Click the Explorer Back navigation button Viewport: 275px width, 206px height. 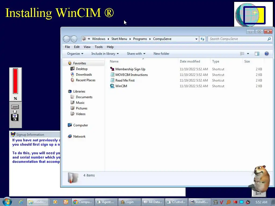(x=67, y=39)
